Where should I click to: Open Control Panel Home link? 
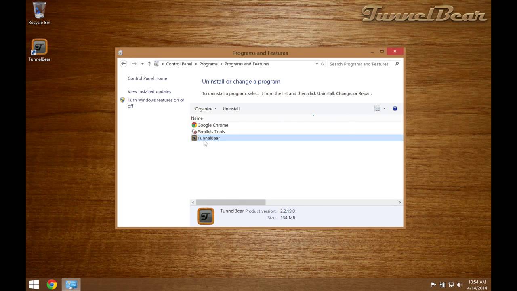click(x=147, y=78)
